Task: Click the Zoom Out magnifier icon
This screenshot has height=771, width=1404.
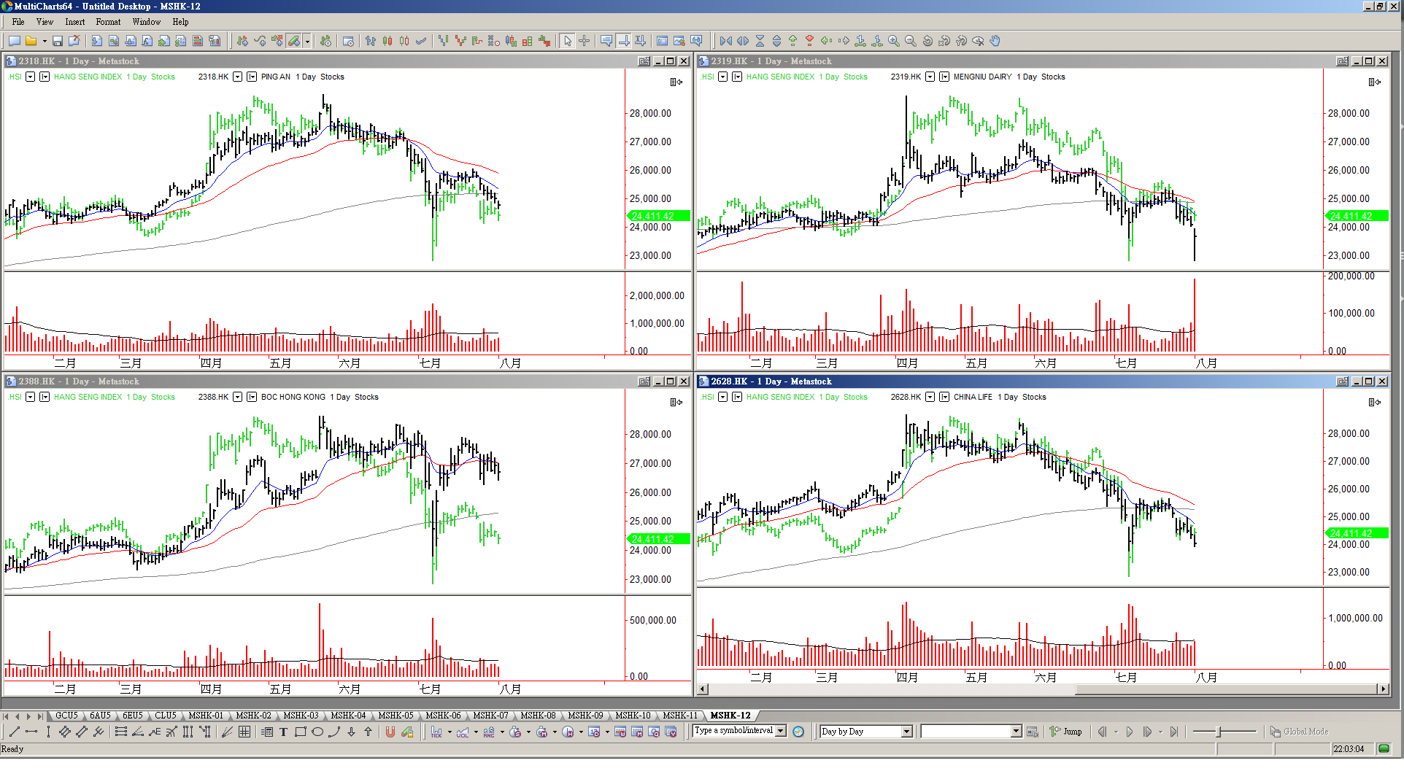Action: 910,42
